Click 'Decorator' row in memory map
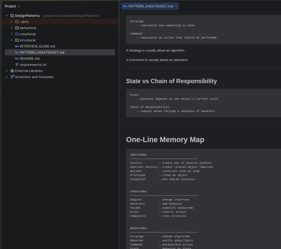 pos(156,204)
